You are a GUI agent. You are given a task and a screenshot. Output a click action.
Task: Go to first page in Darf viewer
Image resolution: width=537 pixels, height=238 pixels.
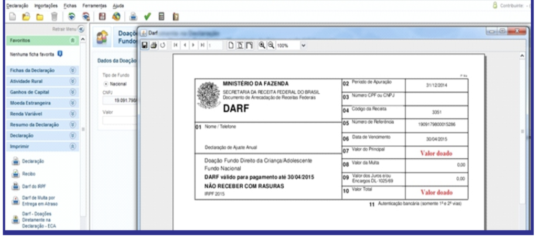tap(176, 45)
